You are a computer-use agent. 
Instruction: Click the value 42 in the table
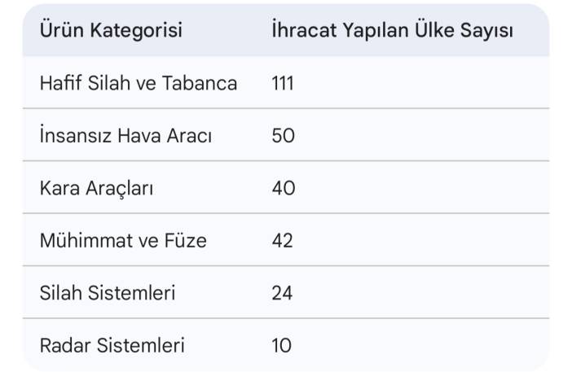(283, 241)
